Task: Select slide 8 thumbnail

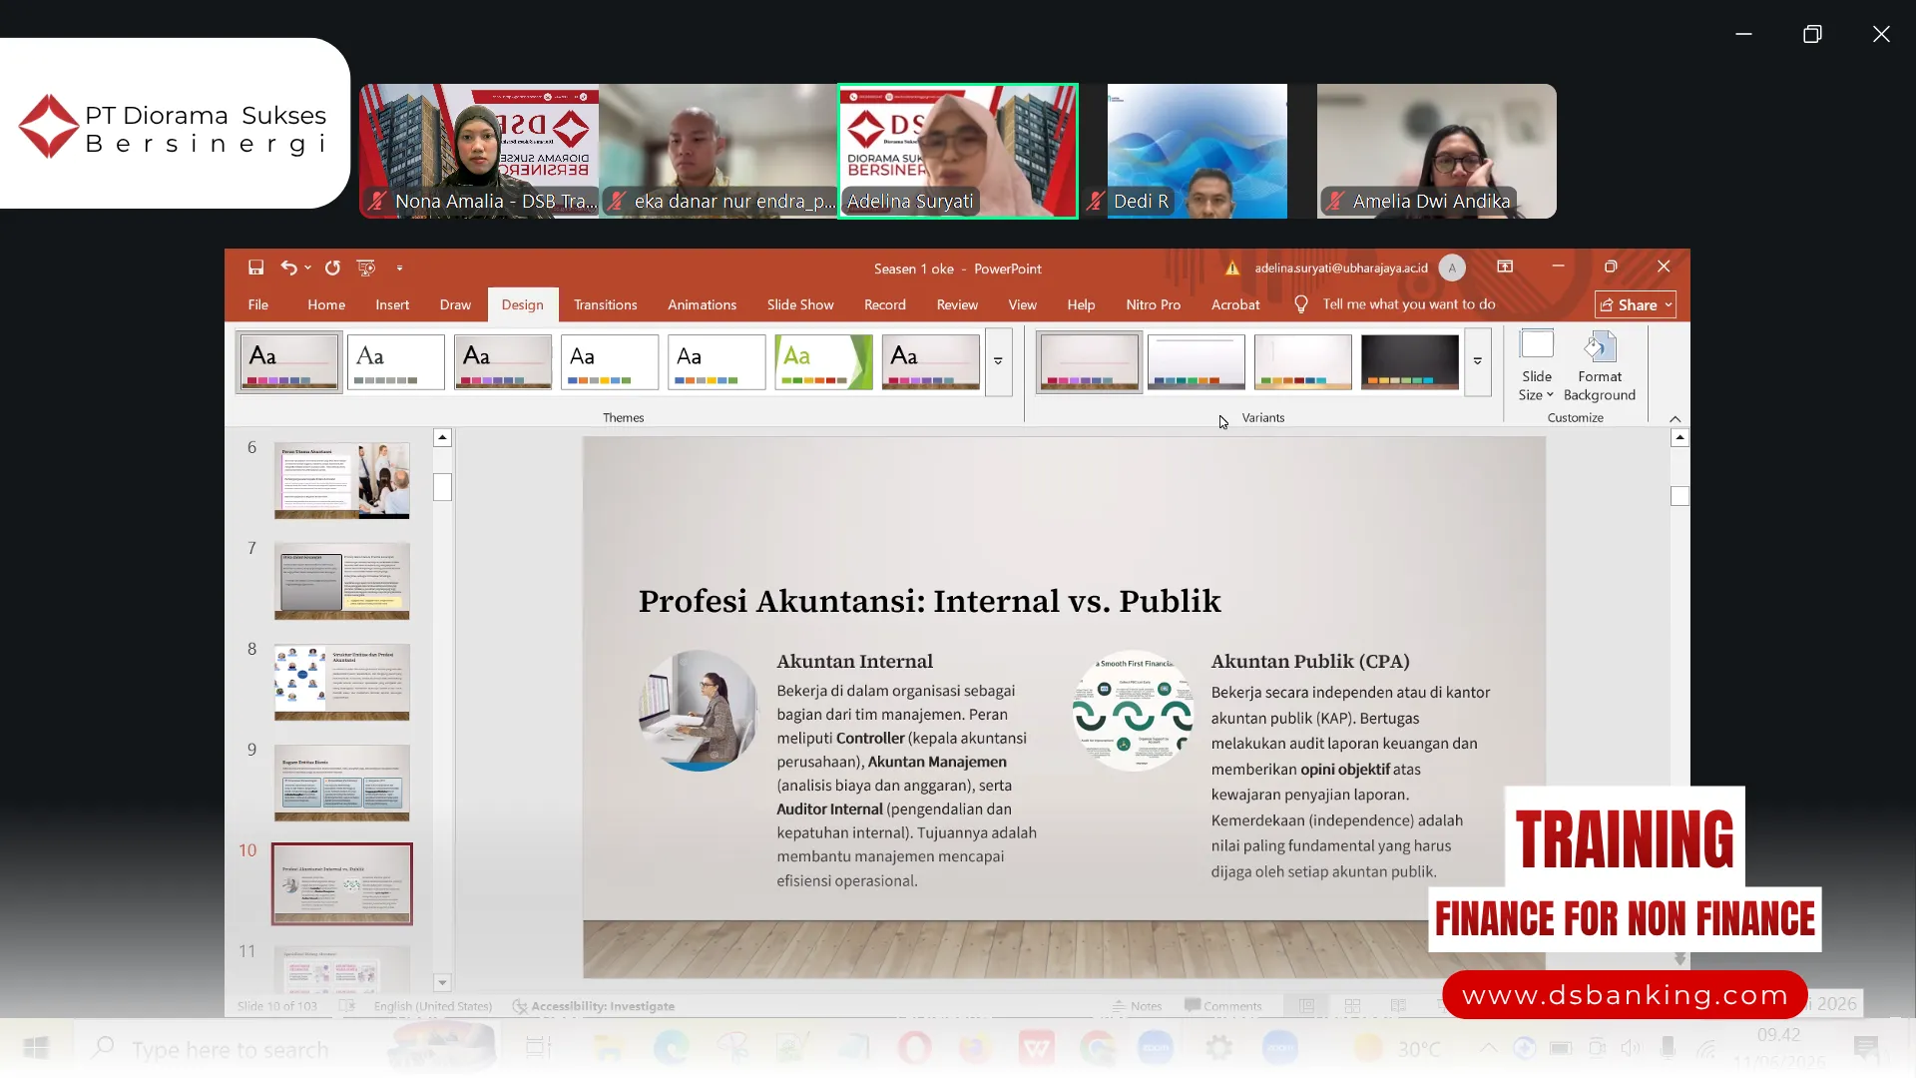Action: pos(341,682)
